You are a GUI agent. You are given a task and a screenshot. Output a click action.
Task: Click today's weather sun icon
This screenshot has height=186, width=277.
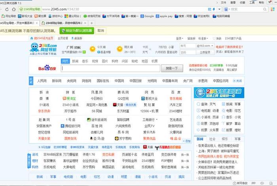92,49
